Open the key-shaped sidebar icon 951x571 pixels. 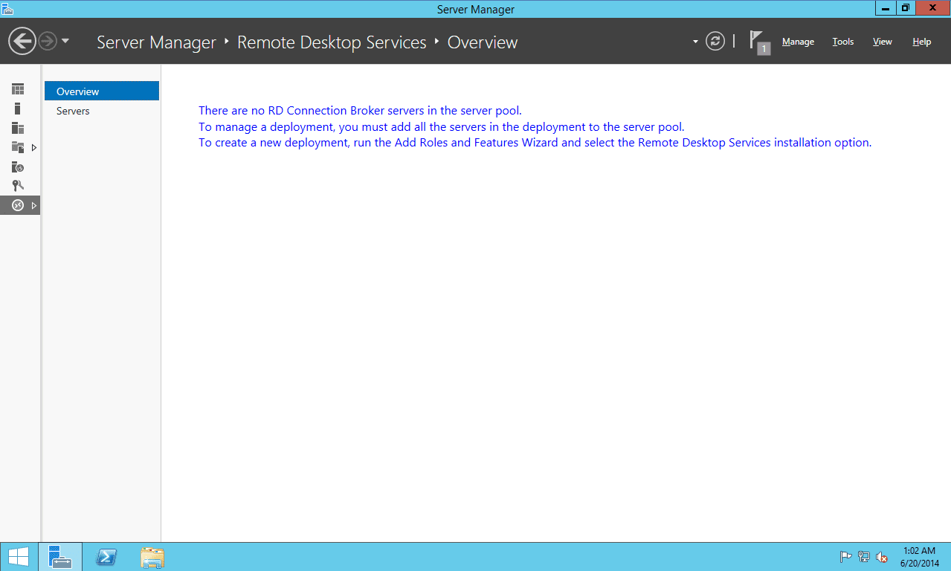tap(18, 186)
